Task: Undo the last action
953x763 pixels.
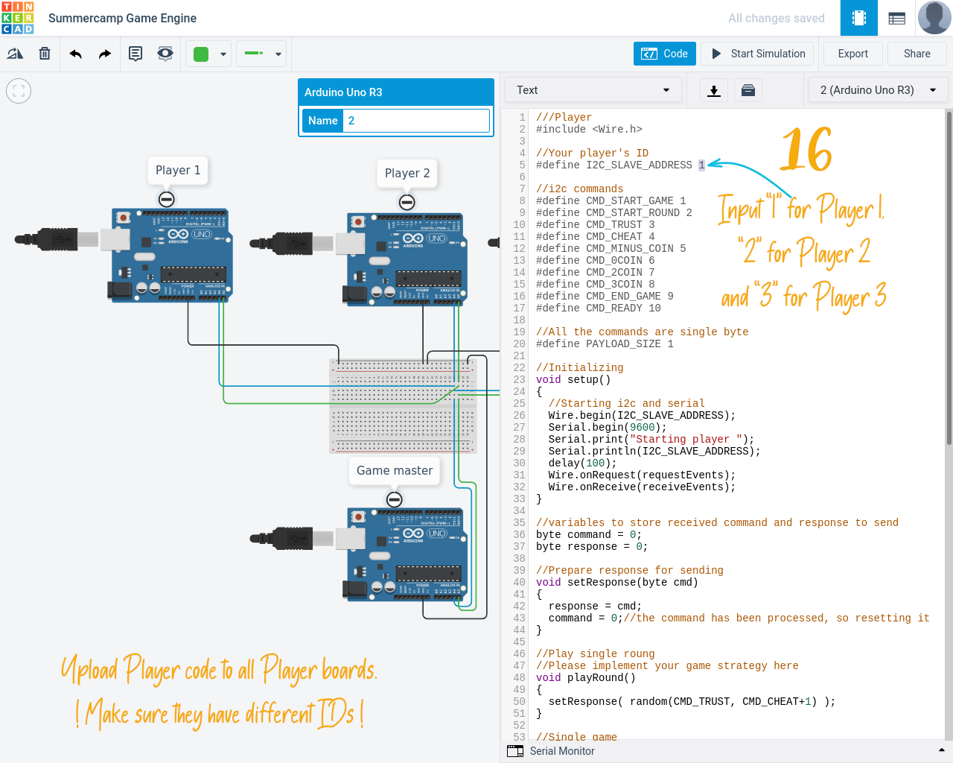Action: [x=75, y=54]
